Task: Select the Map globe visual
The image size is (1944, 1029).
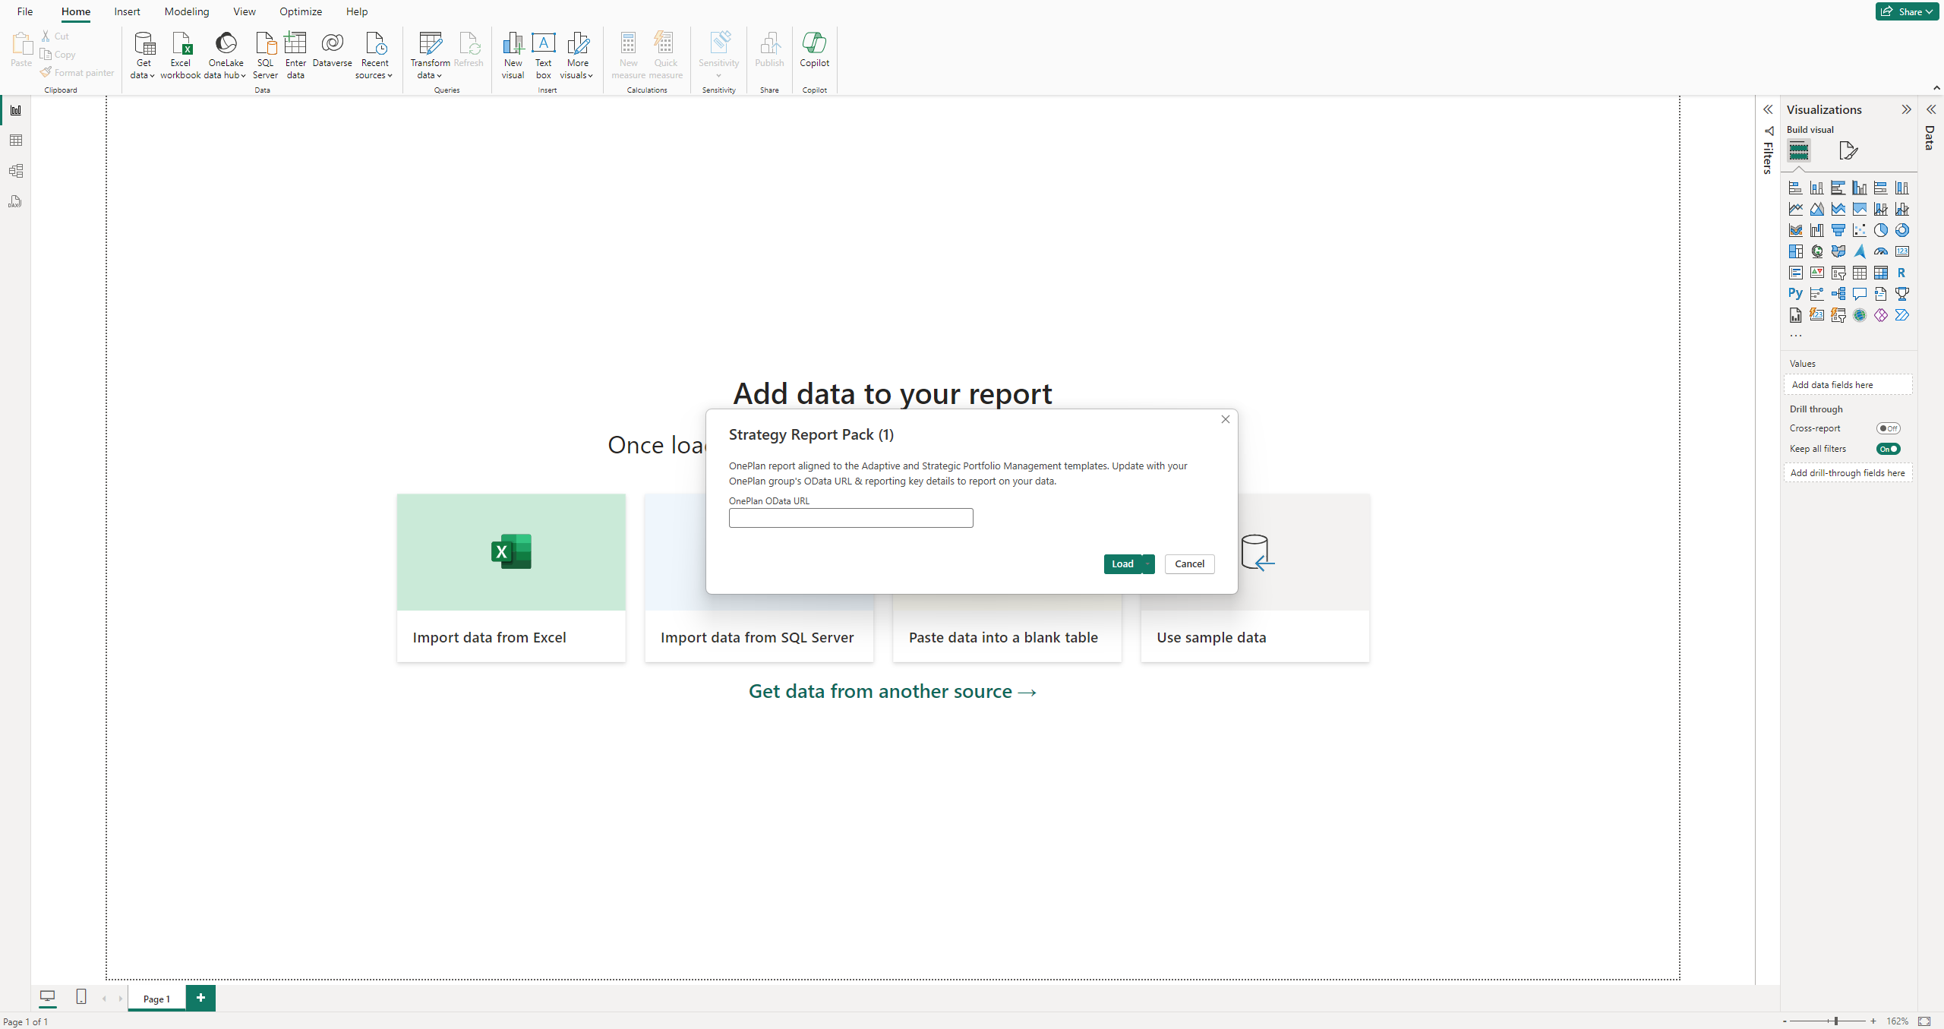Action: click(x=1816, y=251)
